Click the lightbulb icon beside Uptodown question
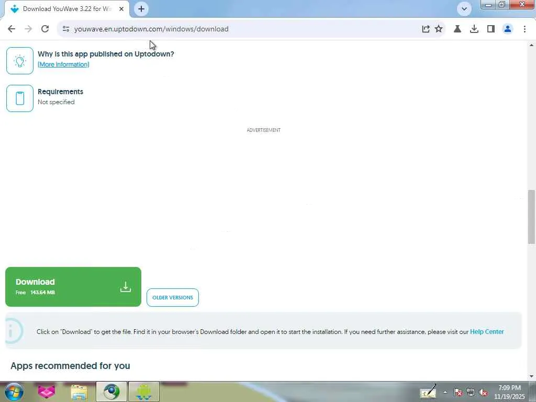The width and height of the screenshot is (536, 402). 20,61
